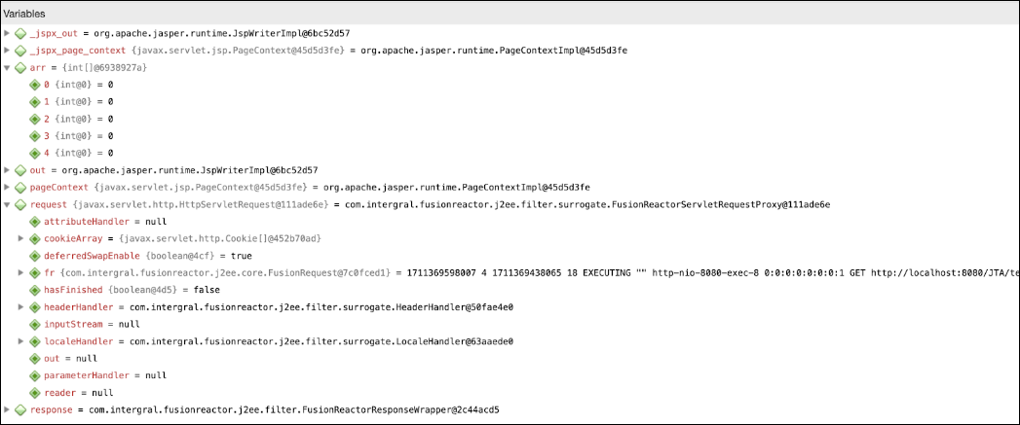Click the diamond icon next to arr
Image resolution: width=1020 pixels, height=425 pixels.
[20, 67]
